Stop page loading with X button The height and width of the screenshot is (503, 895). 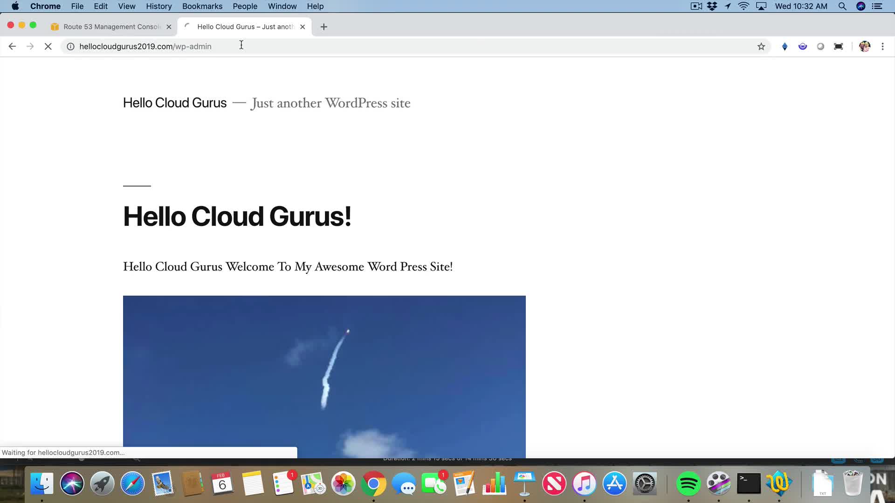[x=48, y=47]
